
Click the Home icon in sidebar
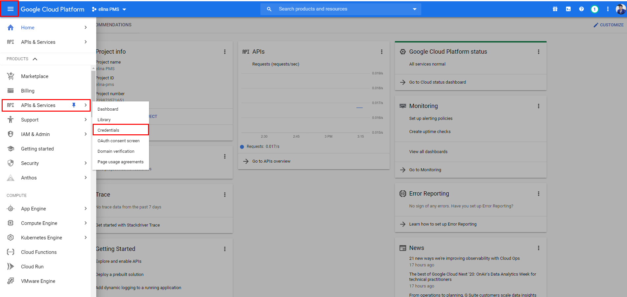(11, 27)
